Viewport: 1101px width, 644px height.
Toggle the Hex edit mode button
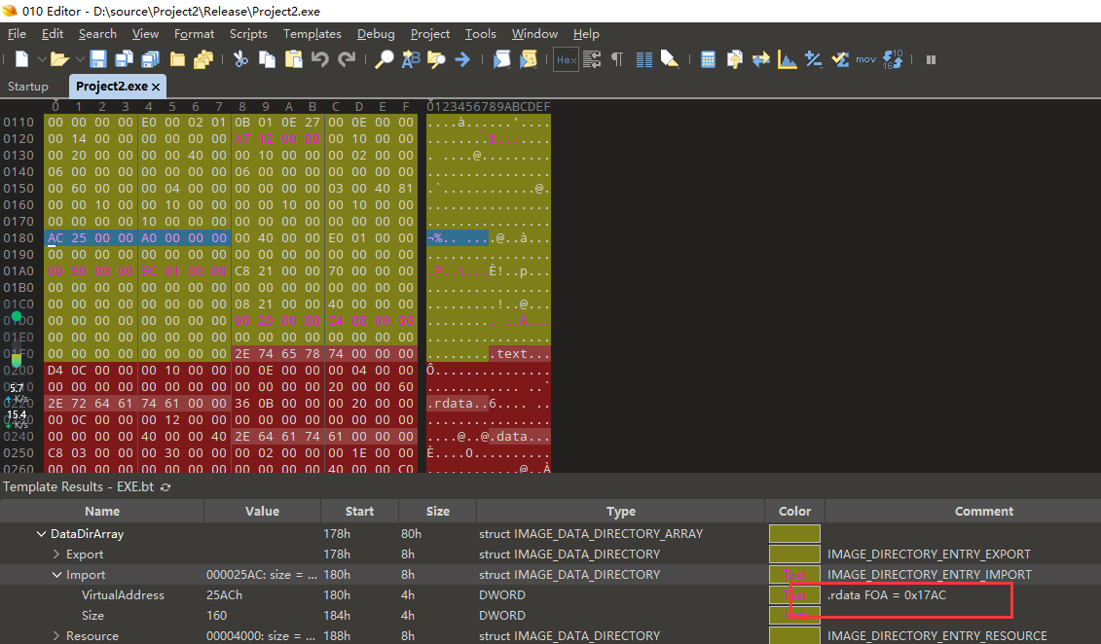tap(566, 59)
